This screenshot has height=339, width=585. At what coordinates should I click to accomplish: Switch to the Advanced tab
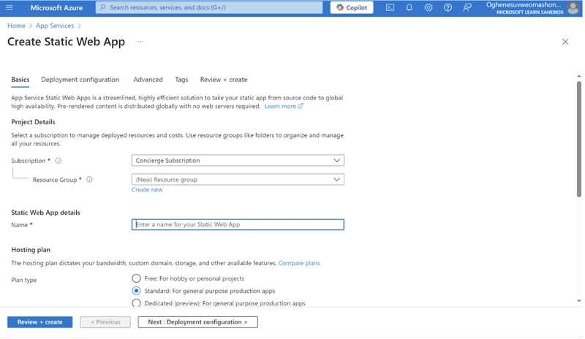pyautogui.click(x=148, y=80)
